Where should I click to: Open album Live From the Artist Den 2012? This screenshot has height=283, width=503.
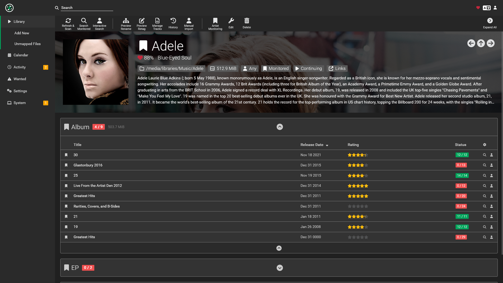coord(98,186)
